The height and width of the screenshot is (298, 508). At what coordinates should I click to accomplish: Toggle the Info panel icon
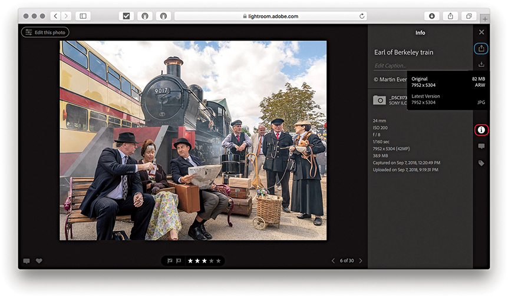481,130
